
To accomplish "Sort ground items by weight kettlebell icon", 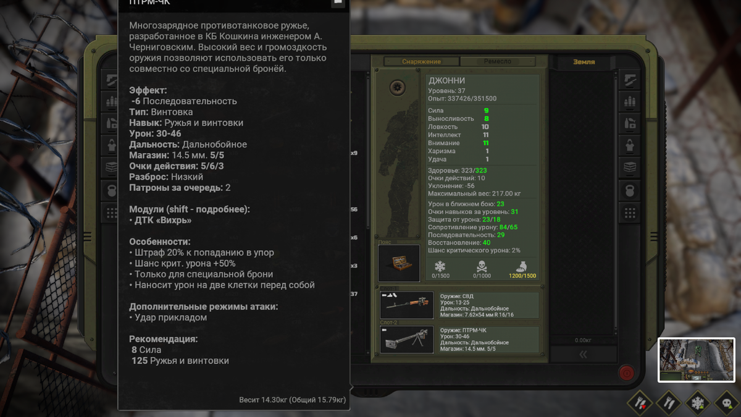I will coord(630,190).
